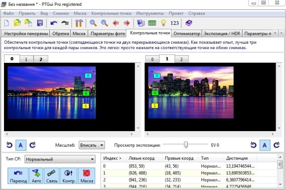
Task: Click the Авто button
Action: pos(37,176)
